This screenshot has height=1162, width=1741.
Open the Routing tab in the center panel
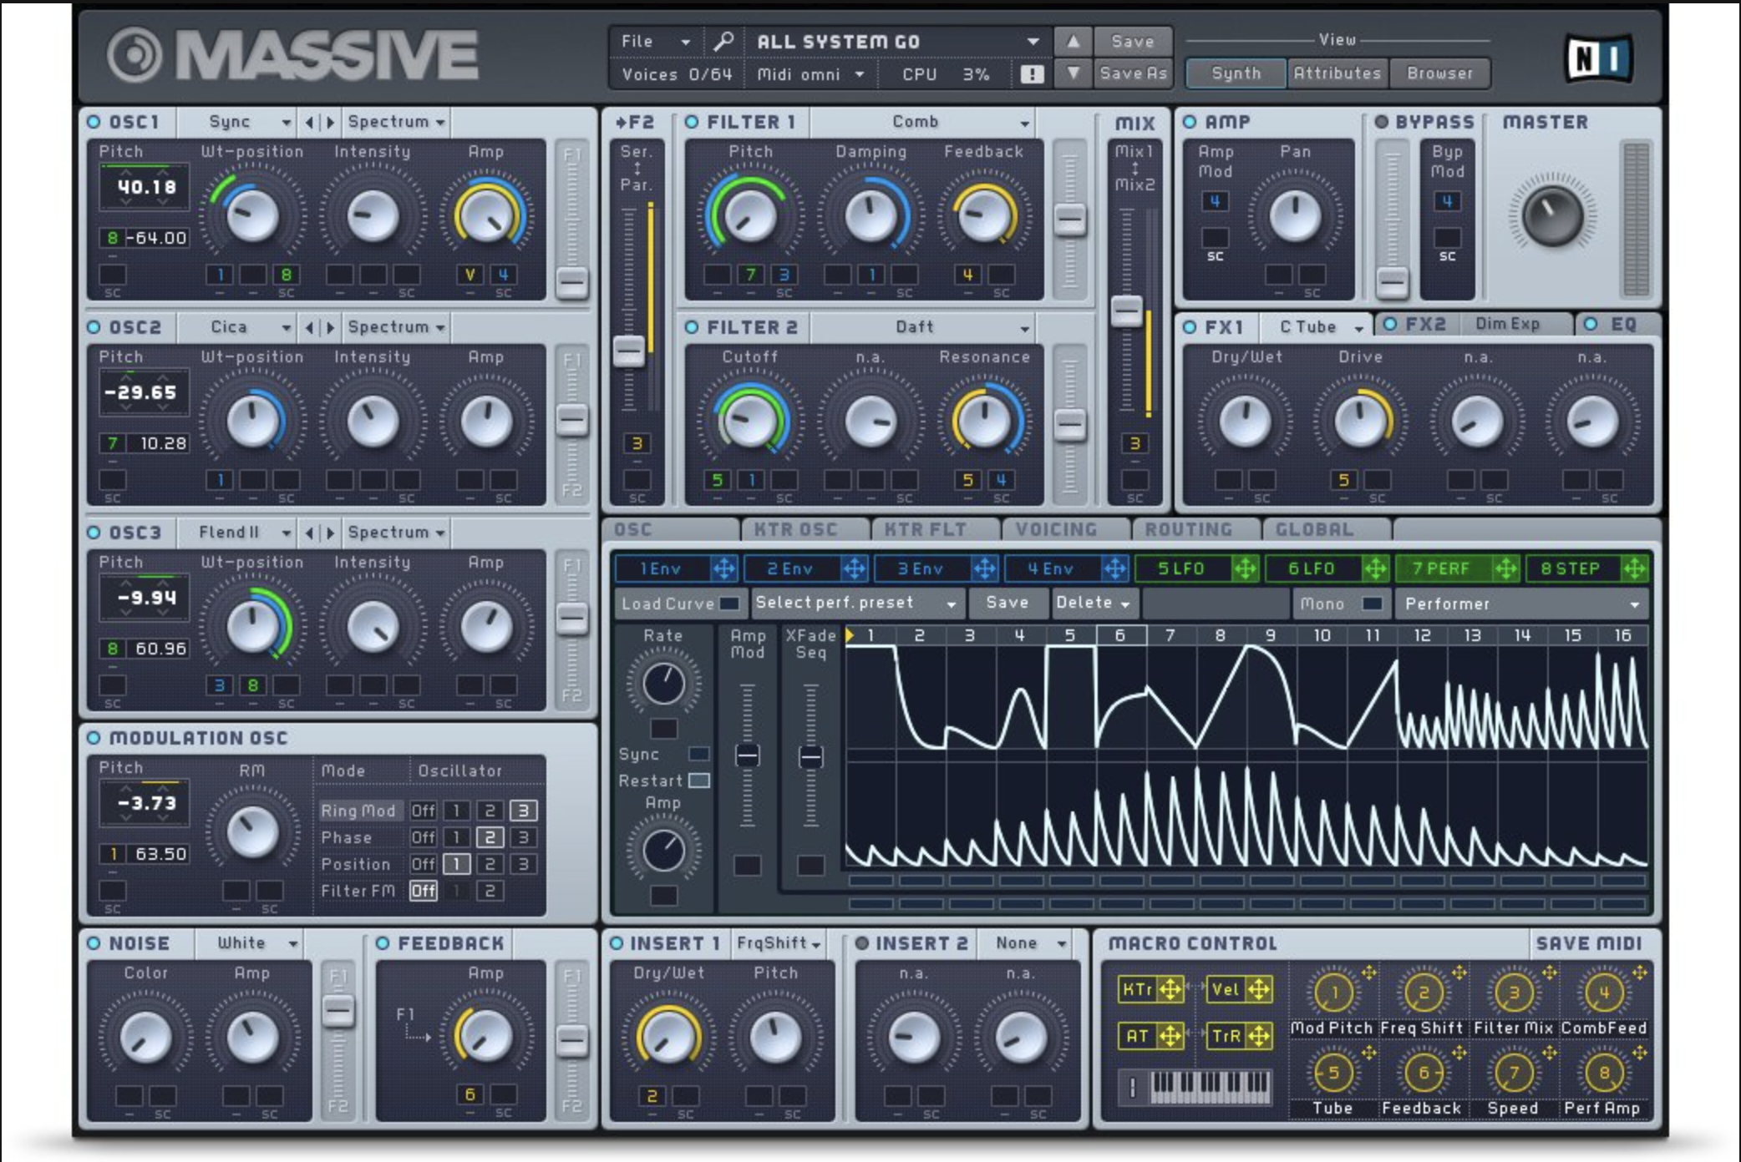[1190, 528]
